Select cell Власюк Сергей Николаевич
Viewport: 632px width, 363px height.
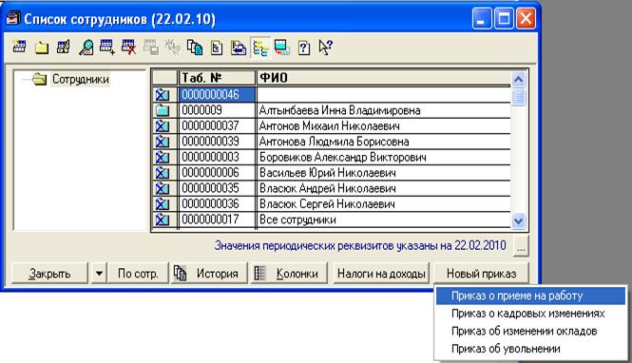[x=383, y=204]
